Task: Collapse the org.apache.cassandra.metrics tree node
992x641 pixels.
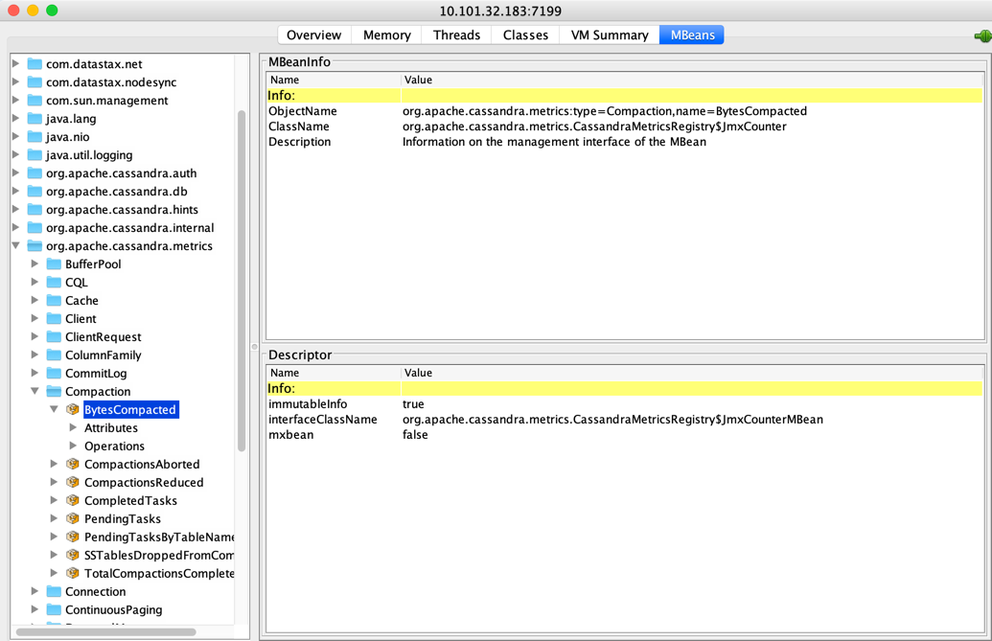Action: pos(16,246)
